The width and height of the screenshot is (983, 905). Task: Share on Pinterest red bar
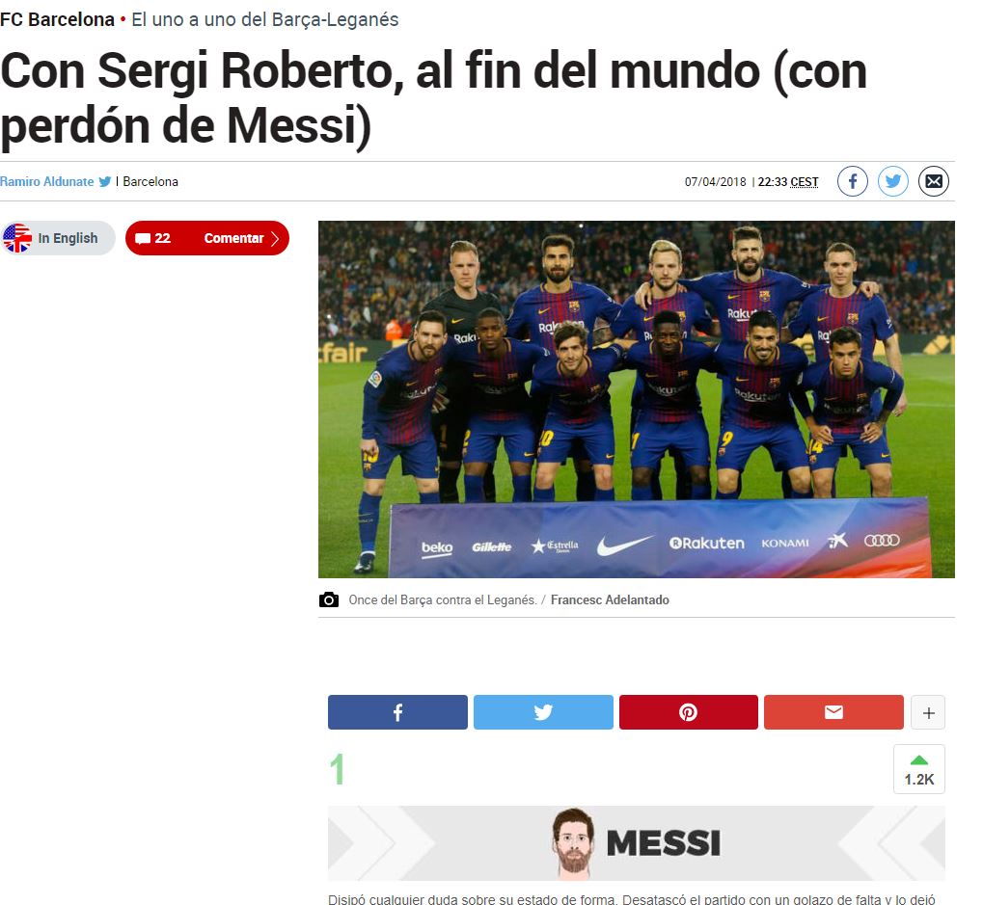(x=689, y=712)
